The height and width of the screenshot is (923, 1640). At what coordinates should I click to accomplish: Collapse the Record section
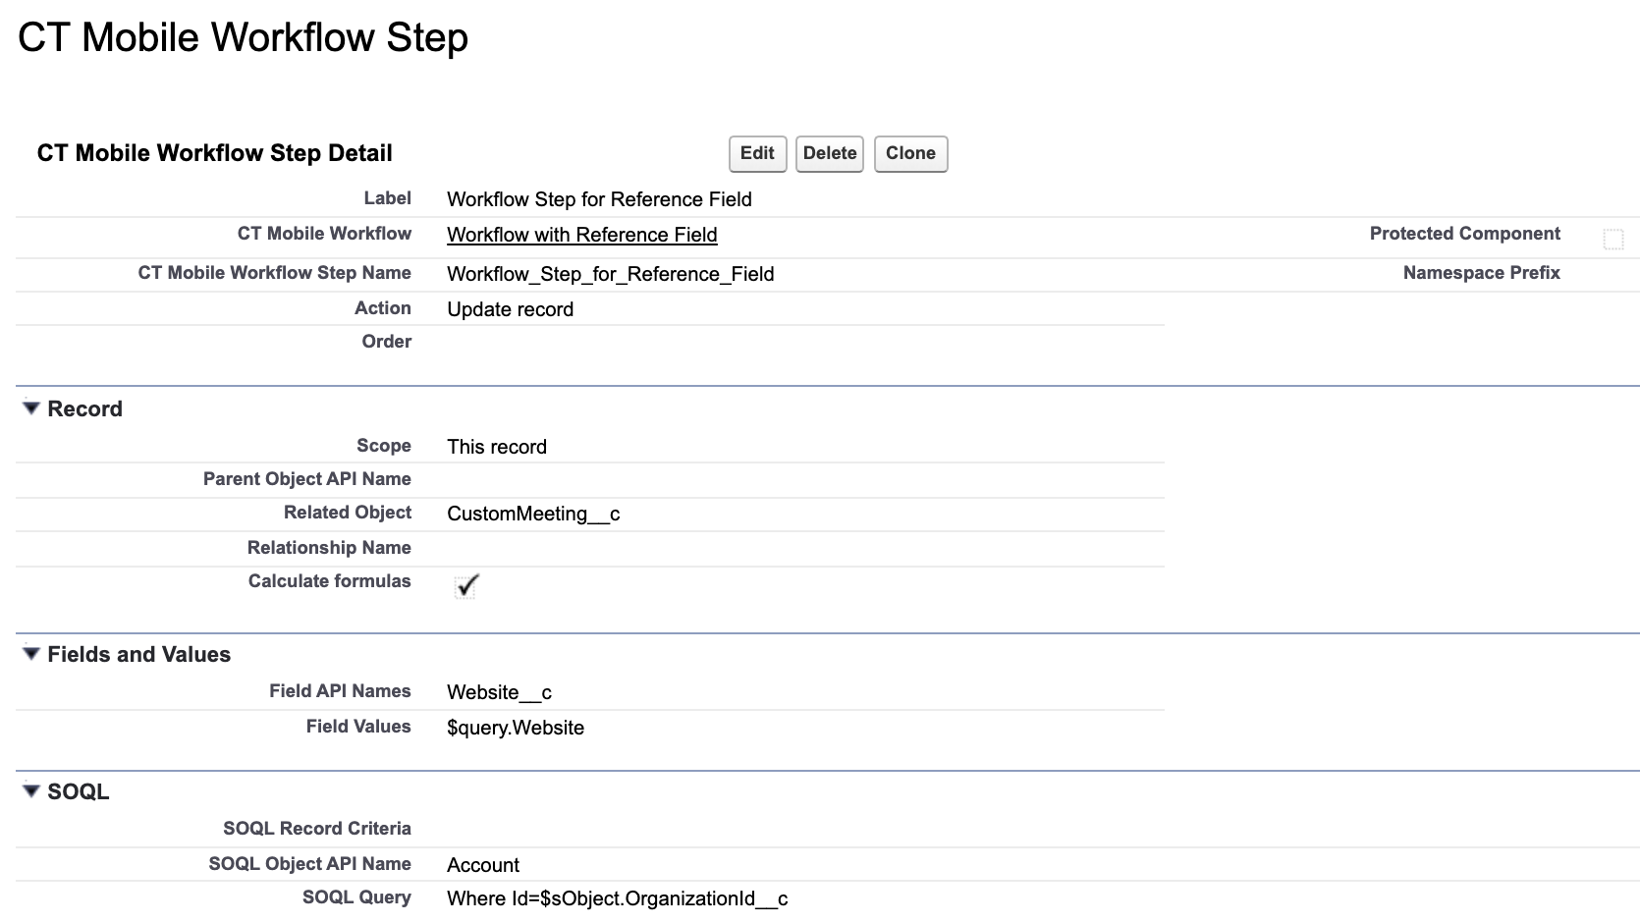click(30, 408)
